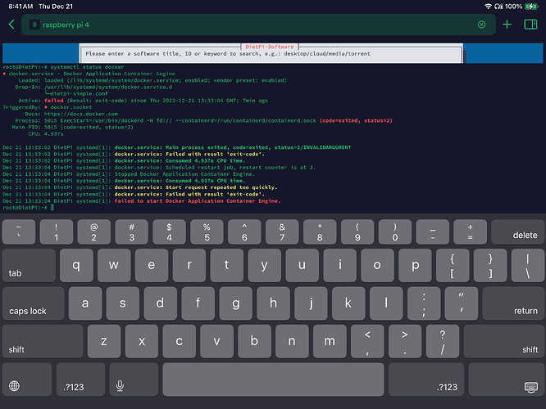
Task: Go back with the green chevron arrow
Action: [x=11, y=25]
